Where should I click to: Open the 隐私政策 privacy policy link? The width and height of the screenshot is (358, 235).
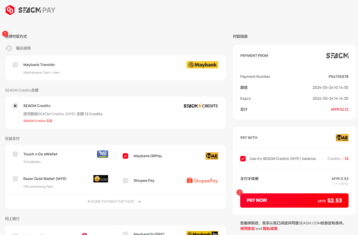pyautogui.click(x=270, y=228)
